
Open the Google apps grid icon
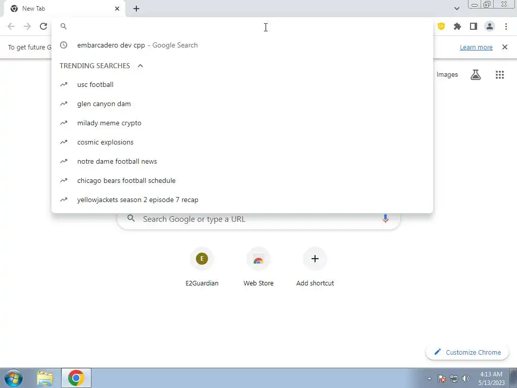tap(499, 75)
